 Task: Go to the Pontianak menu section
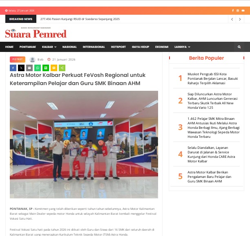[x=27, y=47]
